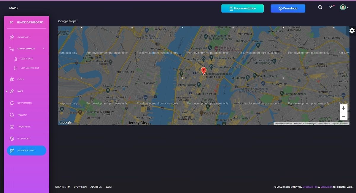Screen dimensions: 356x193
Task: Zoom in with the map plus button
Action: click(x=344, y=109)
